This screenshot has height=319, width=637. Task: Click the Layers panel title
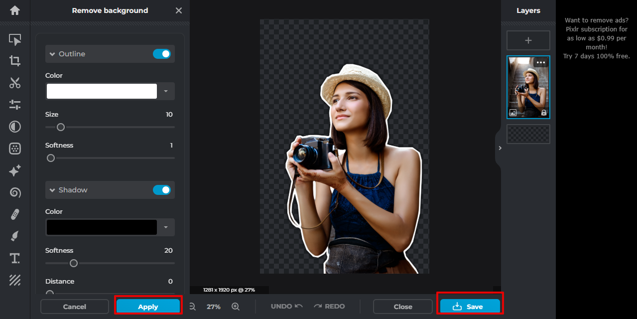tap(528, 10)
